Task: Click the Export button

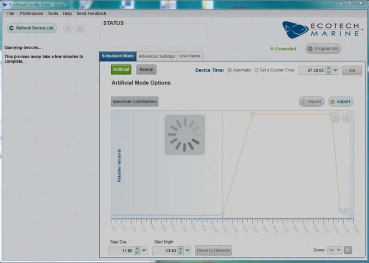Action: pyautogui.click(x=340, y=102)
